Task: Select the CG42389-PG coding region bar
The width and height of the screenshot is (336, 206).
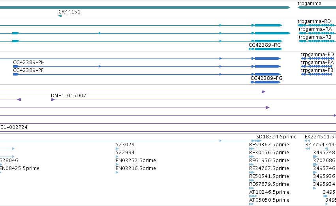Action: pyautogui.click(x=267, y=82)
